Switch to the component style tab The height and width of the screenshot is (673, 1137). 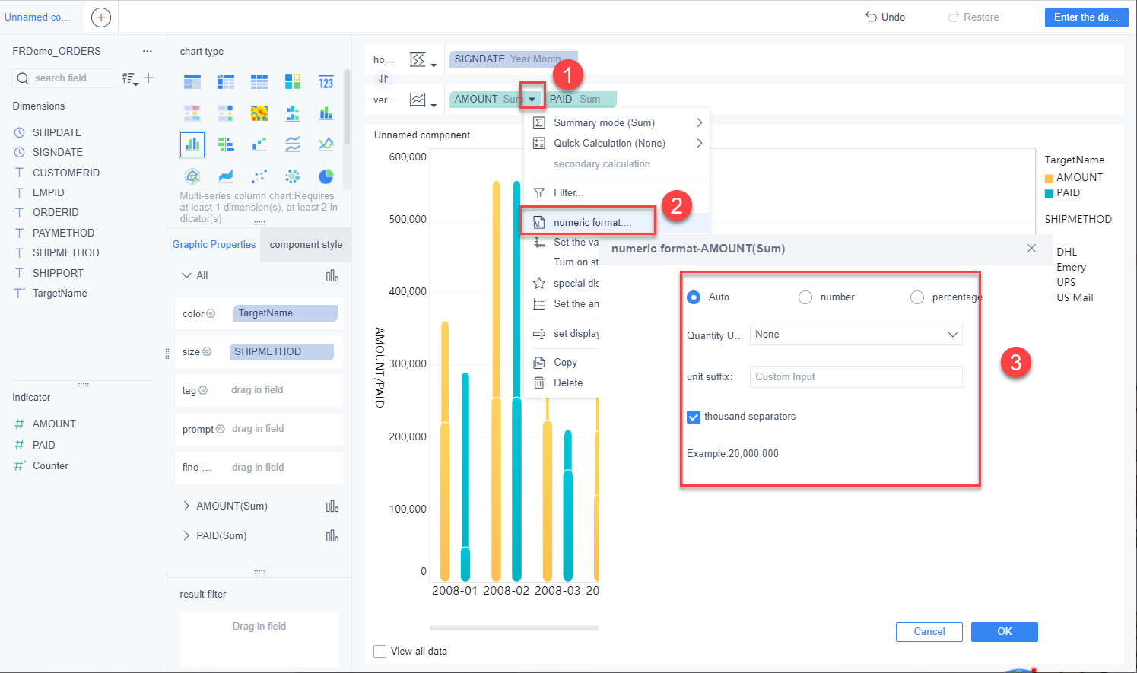coord(306,245)
